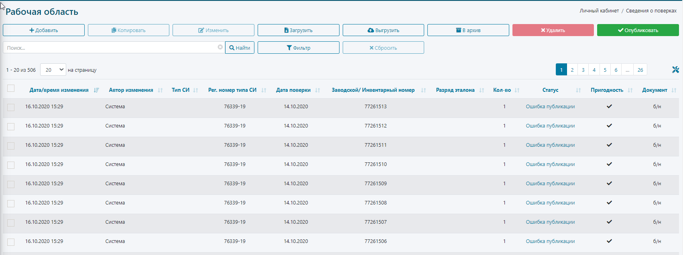This screenshot has width=683, height=255.
Task: Sort by Дата поверки arrows icon
Action: (317, 90)
